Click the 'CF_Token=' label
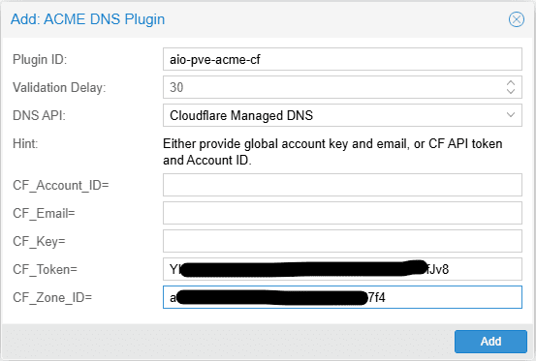 (x=45, y=269)
